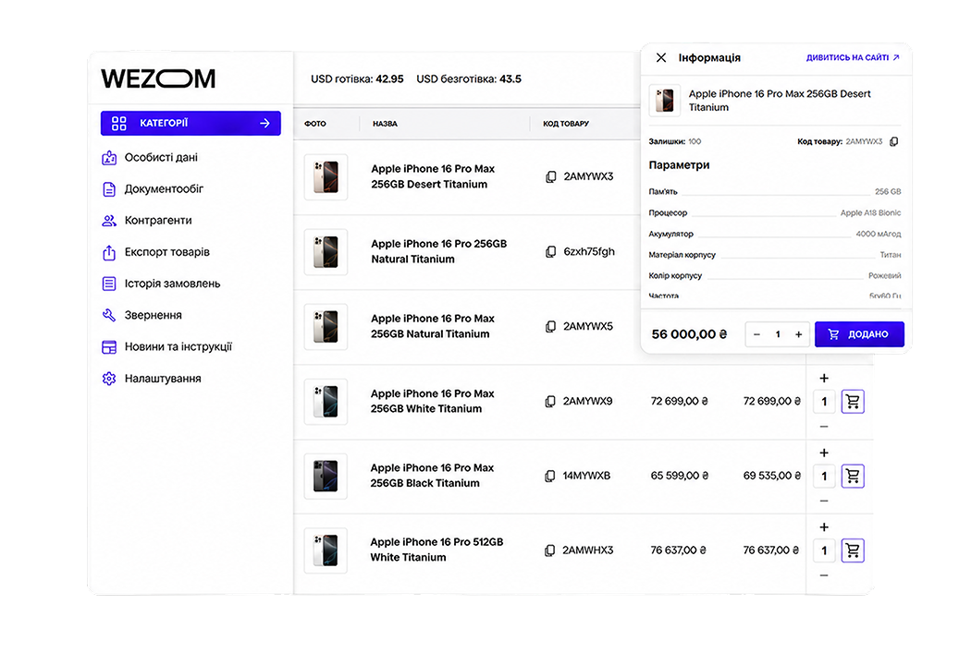This screenshot has height=665, width=959.
Task: Open the Категорії menu button
Action: click(x=191, y=124)
